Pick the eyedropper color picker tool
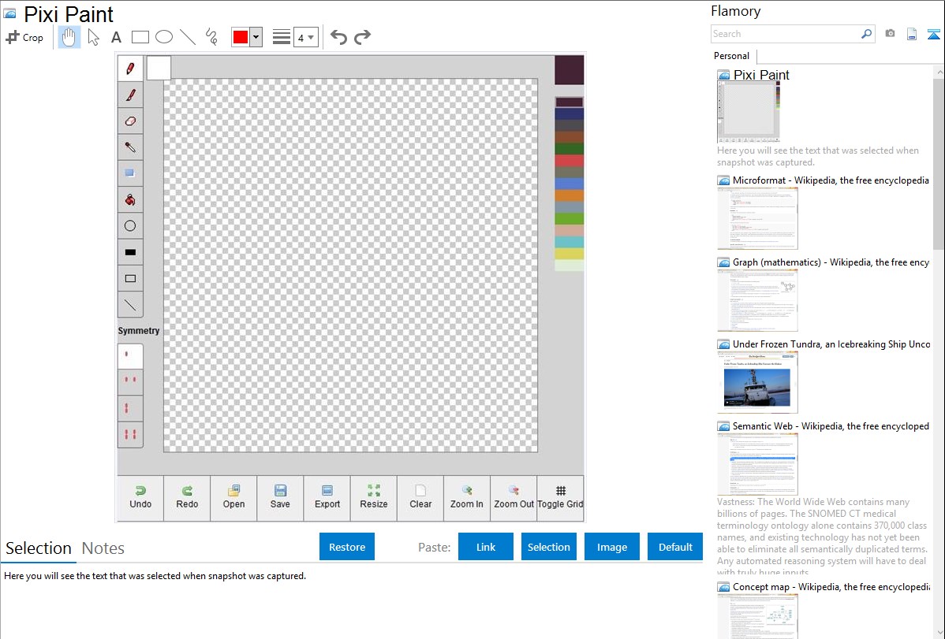 coord(130,147)
